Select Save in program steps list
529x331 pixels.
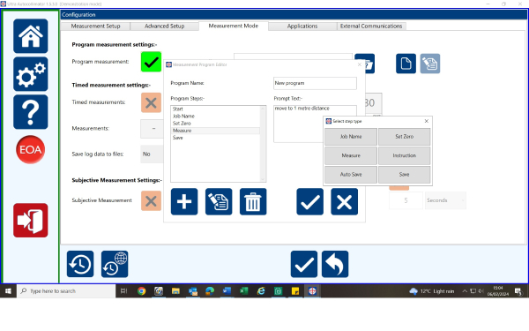[x=216, y=138]
